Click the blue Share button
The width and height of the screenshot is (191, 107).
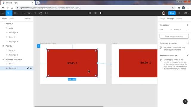(172, 13)
